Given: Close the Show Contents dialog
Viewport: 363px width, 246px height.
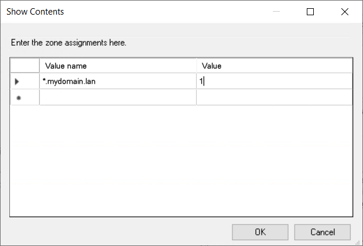Looking at the screenshot, I should [344, 12].
